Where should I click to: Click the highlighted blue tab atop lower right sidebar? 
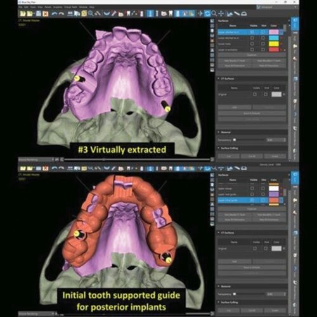(295, 178)
